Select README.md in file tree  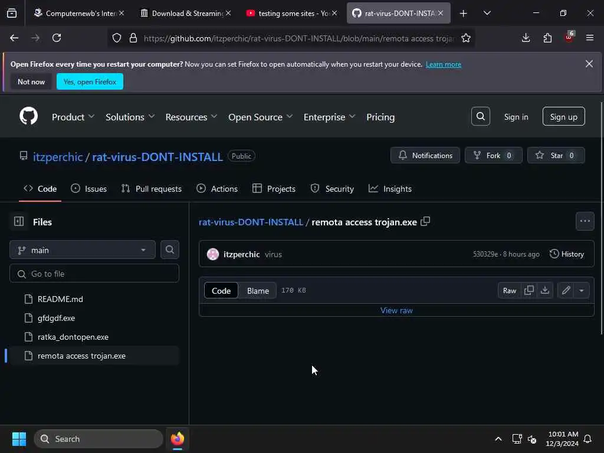[94, 299]
